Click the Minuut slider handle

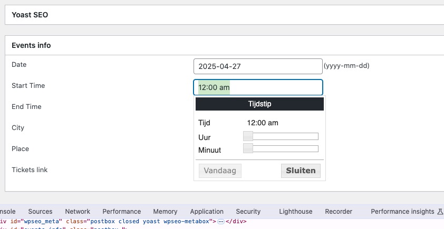click(248, 148)
